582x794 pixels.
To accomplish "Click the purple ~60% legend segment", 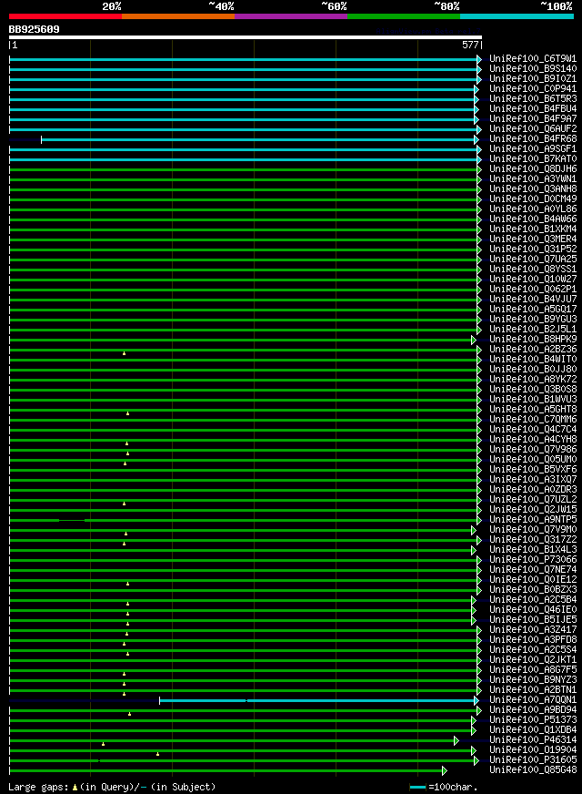I will point(291,16).
